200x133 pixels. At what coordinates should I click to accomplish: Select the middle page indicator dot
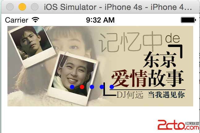tap(92, 87)
